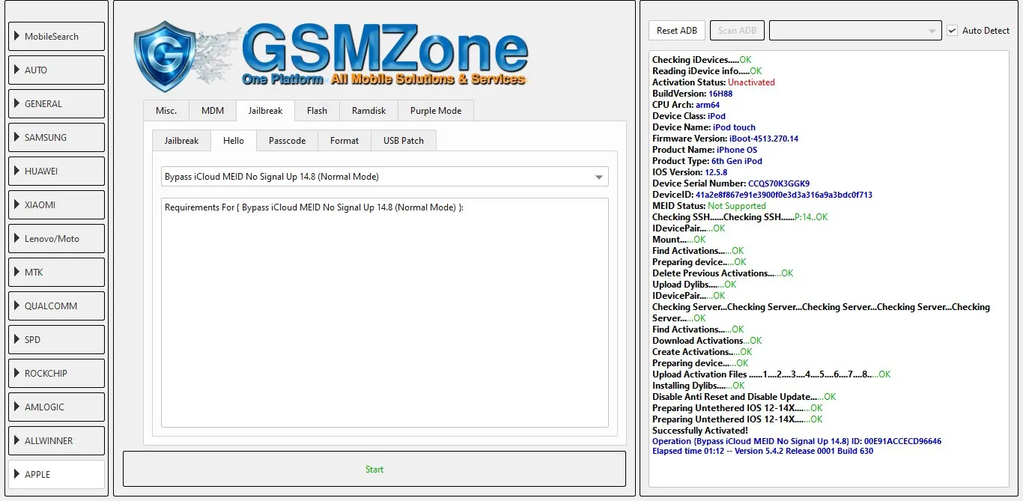The height and width of the screenshot is (501, 1023).
Task: Open the bypass method dropdown
Action: 385,177
